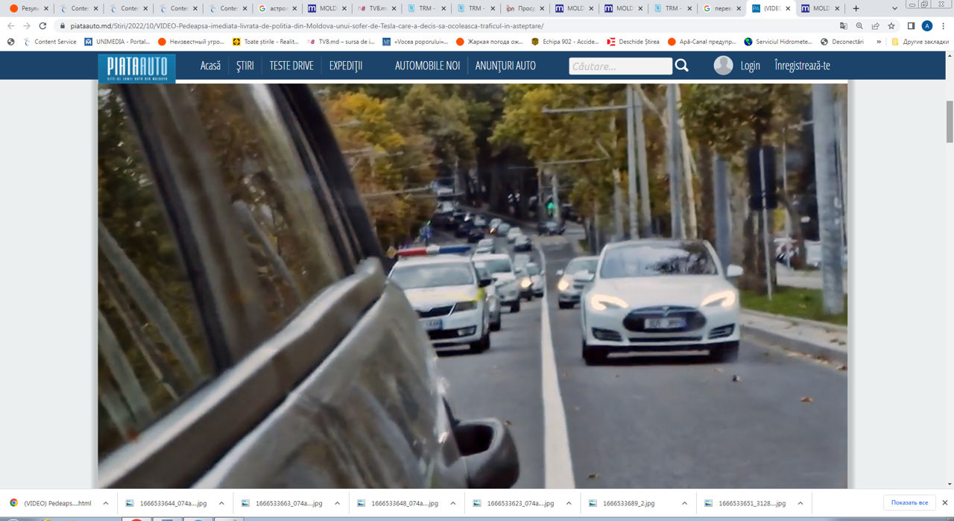Open the Content Service bookmark
This screenshot has width=954, height=521.
click(x=50, y=42)
